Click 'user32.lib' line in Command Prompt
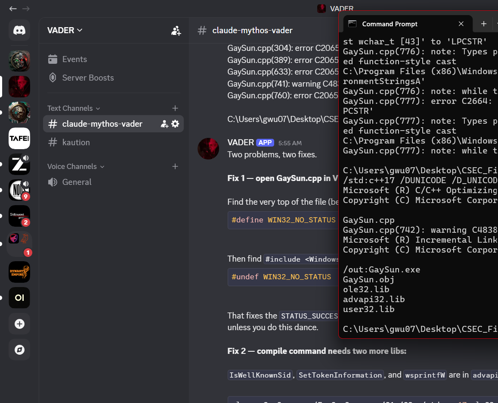Image resolution: width=498 pixels, height=403 pixels. (x=369, y=309)
